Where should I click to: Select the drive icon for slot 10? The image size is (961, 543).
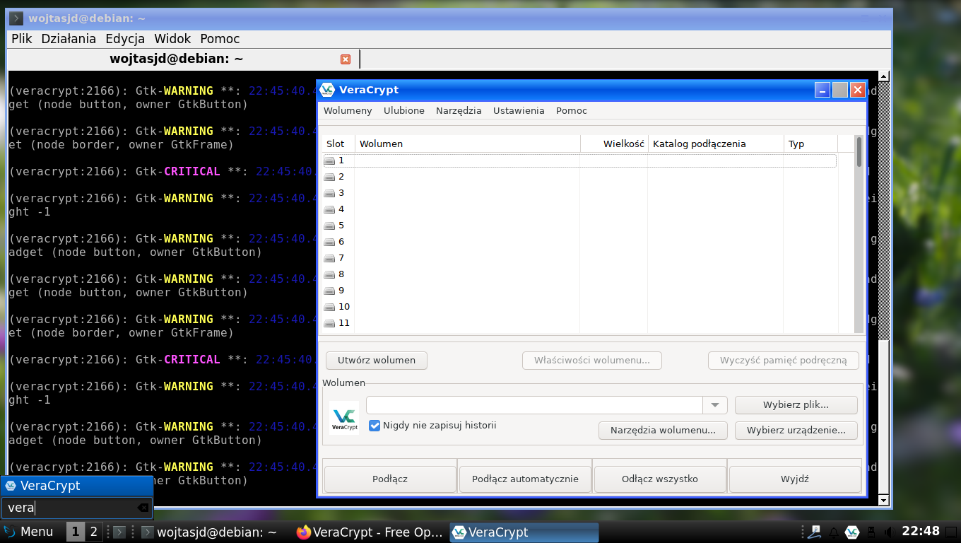329,307
